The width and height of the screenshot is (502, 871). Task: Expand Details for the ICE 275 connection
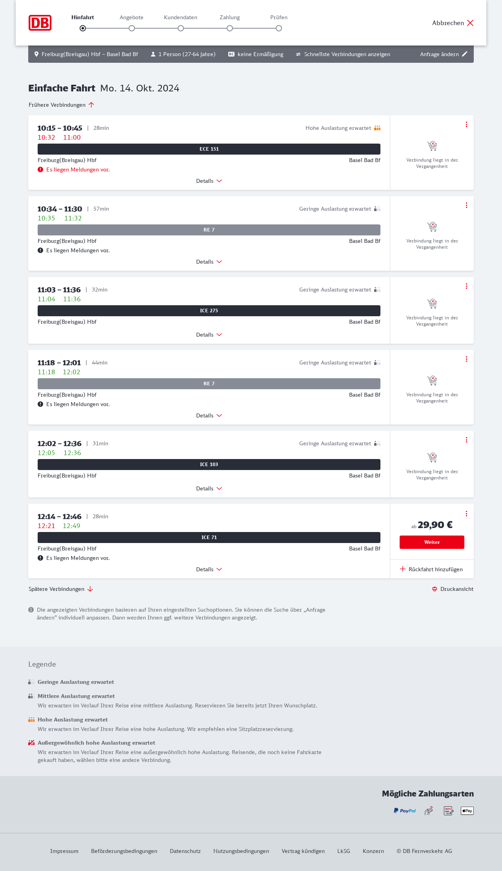click(209, 335)
